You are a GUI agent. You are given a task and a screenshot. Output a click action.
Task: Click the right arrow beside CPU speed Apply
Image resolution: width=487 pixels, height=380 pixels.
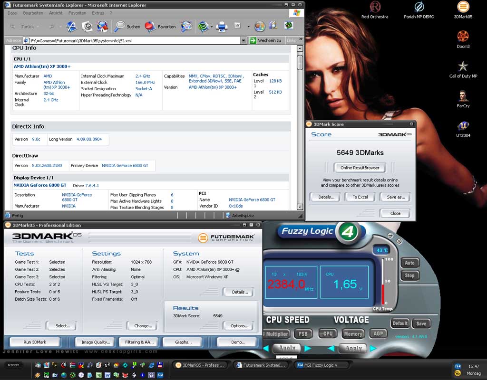(308, 348)
